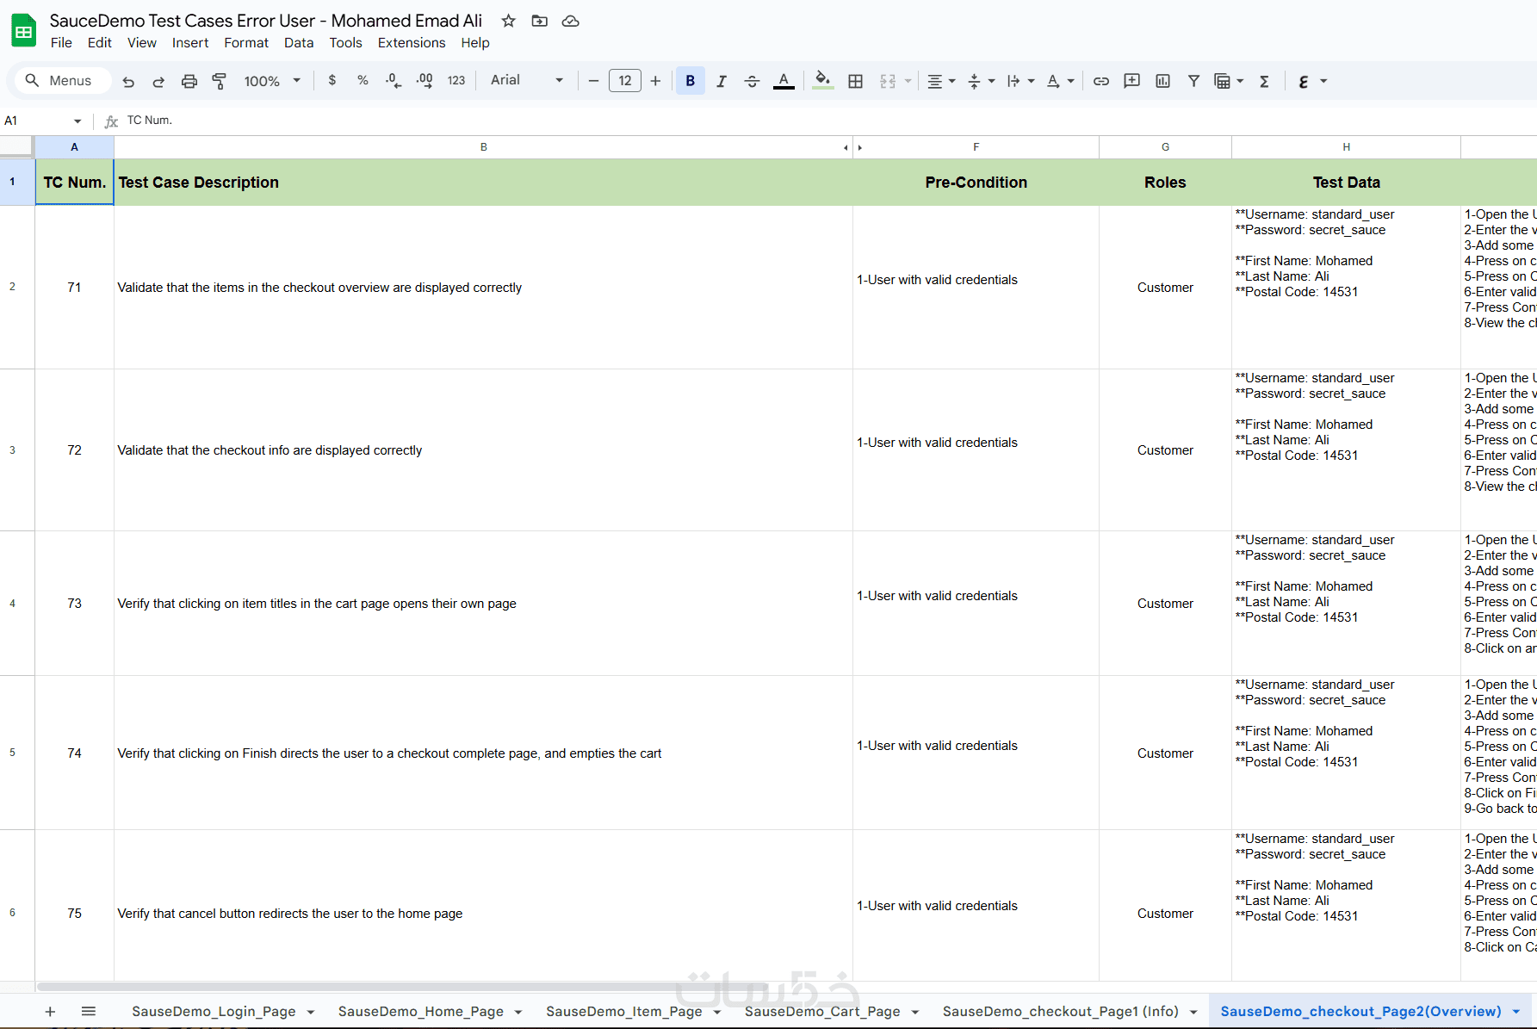
Task: Switch to SauseDemo_Cart_Page sheet tab
Action: tap(822, 1012)
